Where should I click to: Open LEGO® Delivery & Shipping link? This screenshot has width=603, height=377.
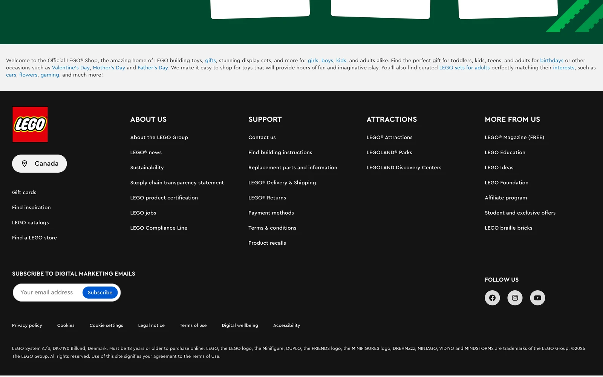point(282,182)
